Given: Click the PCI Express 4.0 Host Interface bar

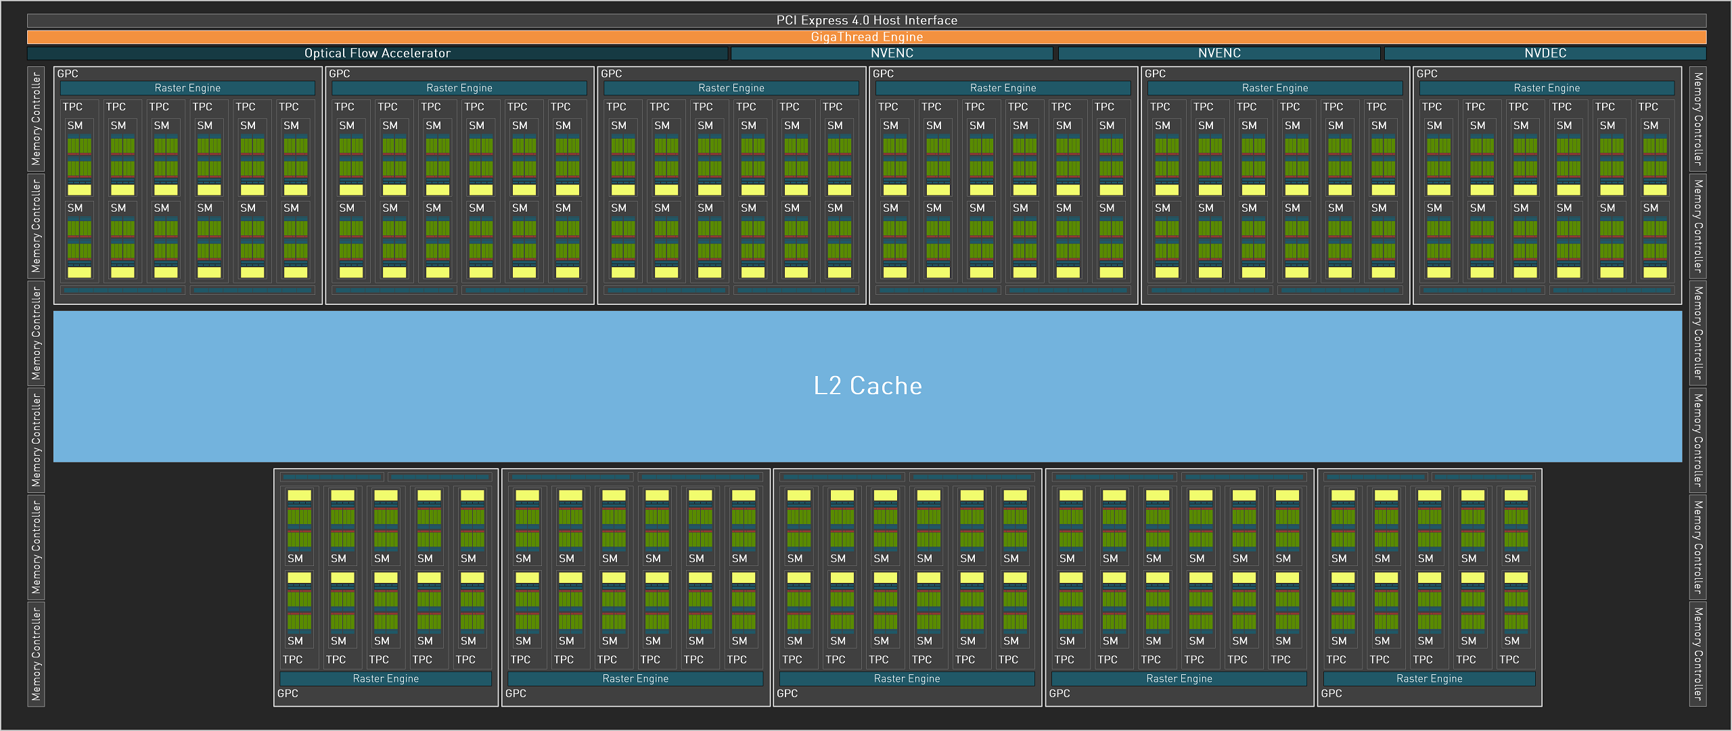Looking at the screenshot, I should [866, 20].
